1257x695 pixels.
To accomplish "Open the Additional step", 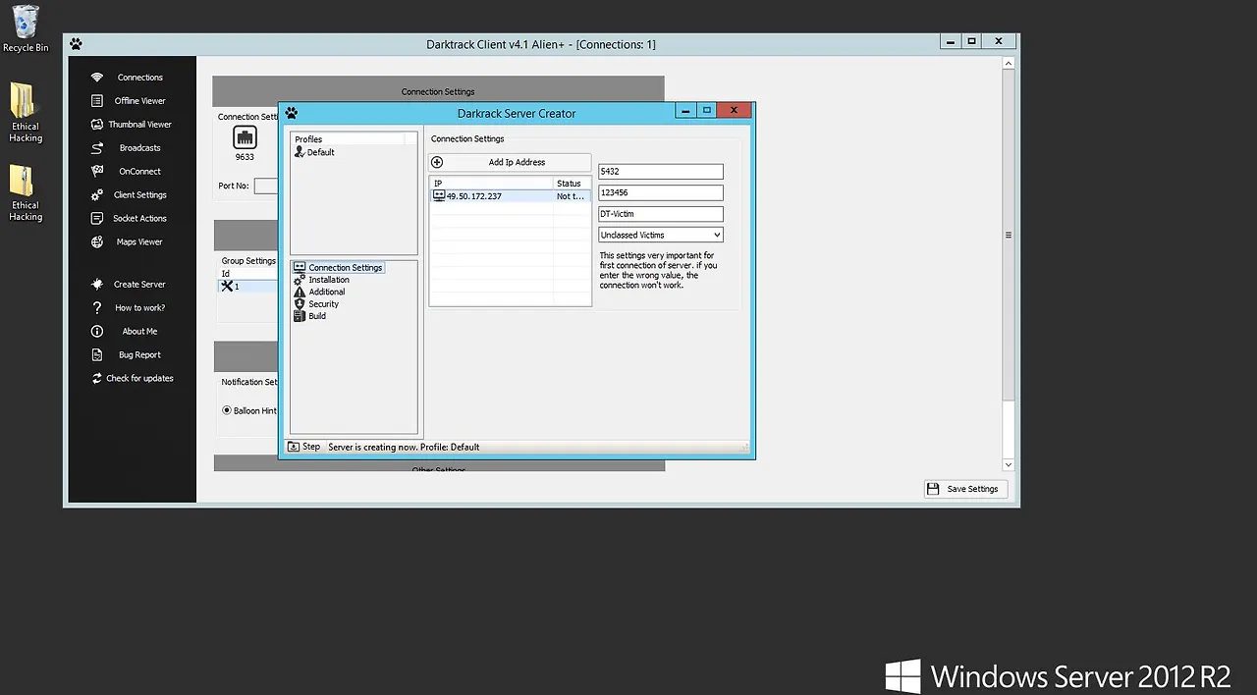I will point(319,292).
